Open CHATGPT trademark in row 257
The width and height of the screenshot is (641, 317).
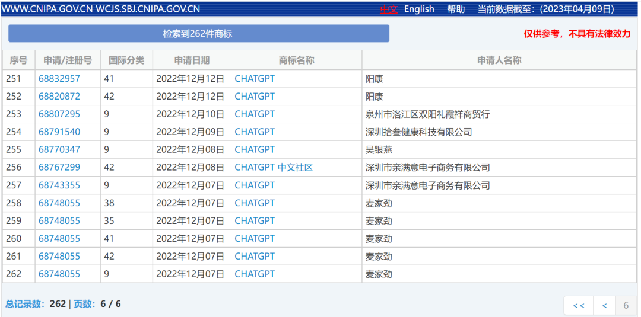[x=255, y=185]
